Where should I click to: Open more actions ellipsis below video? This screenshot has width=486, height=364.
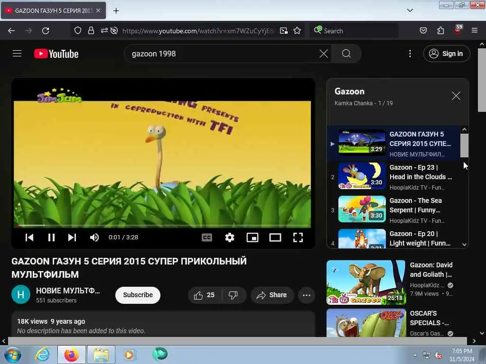[x=307, y=295]
